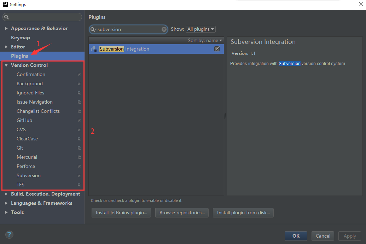This screenshot has height=244, width=366.
Task: Select the Keymap settings page
Action: click(x=21, y=37)
